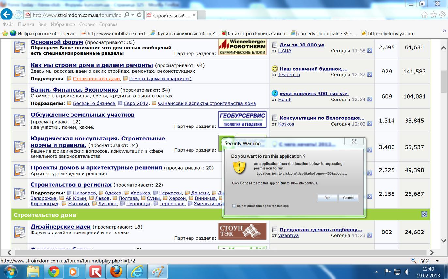Close the Строительный tab
The image size is (448, 279).
tap(194, 15)
